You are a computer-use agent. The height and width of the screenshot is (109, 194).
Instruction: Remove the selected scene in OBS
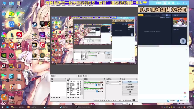[x=54, y=97]
